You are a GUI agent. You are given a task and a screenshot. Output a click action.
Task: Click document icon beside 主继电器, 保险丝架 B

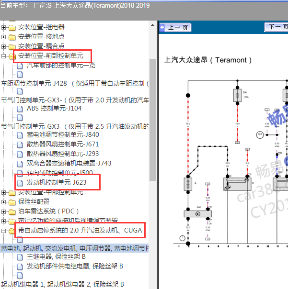[20, 257]
